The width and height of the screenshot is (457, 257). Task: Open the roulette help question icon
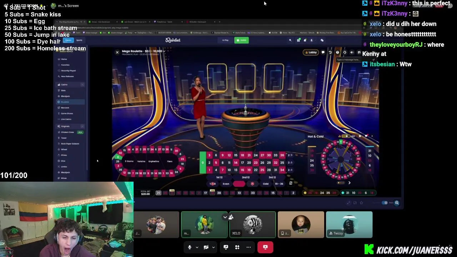point(337,52)
